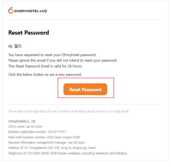Click the orange circle logo icon
171x167 pixels.
pyautogui.click(x=11, y=11)
